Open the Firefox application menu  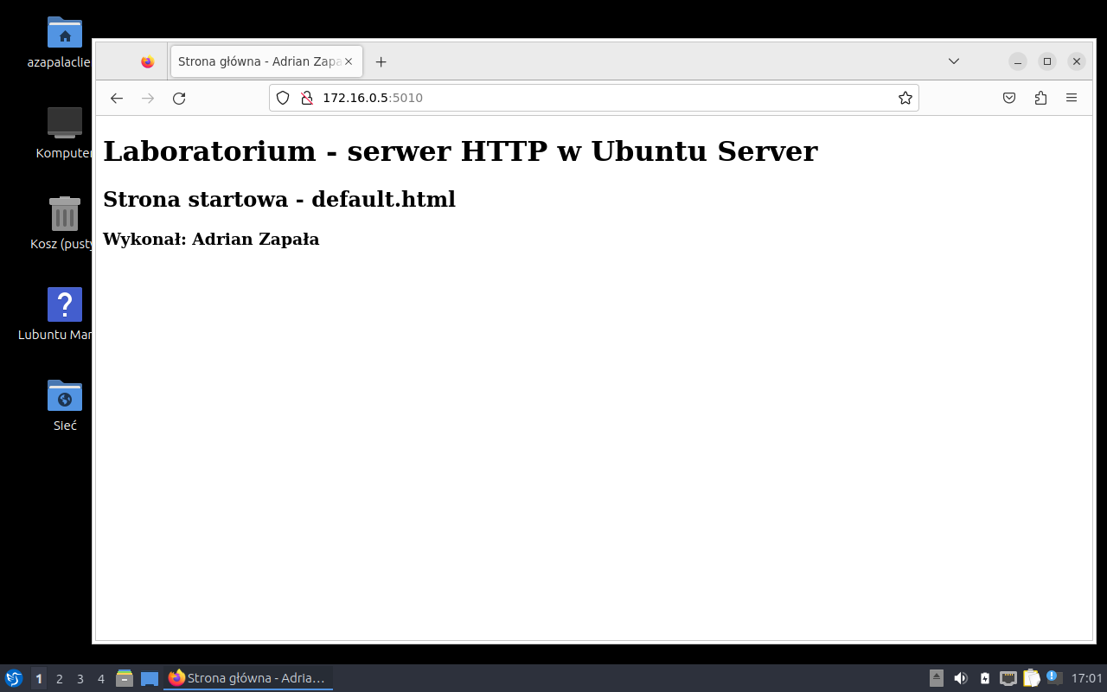pos(1072,99)
